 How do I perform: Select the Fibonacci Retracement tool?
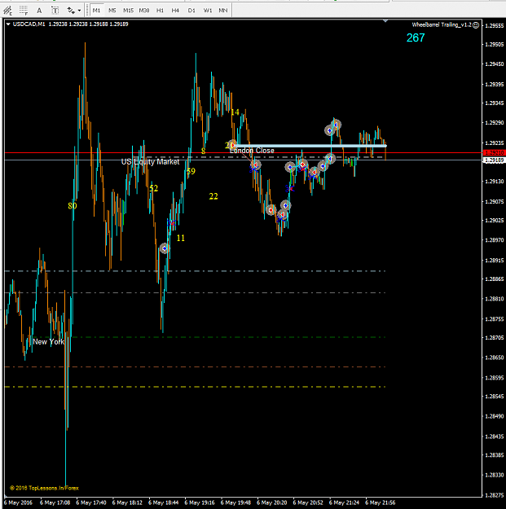coord(24,11)
